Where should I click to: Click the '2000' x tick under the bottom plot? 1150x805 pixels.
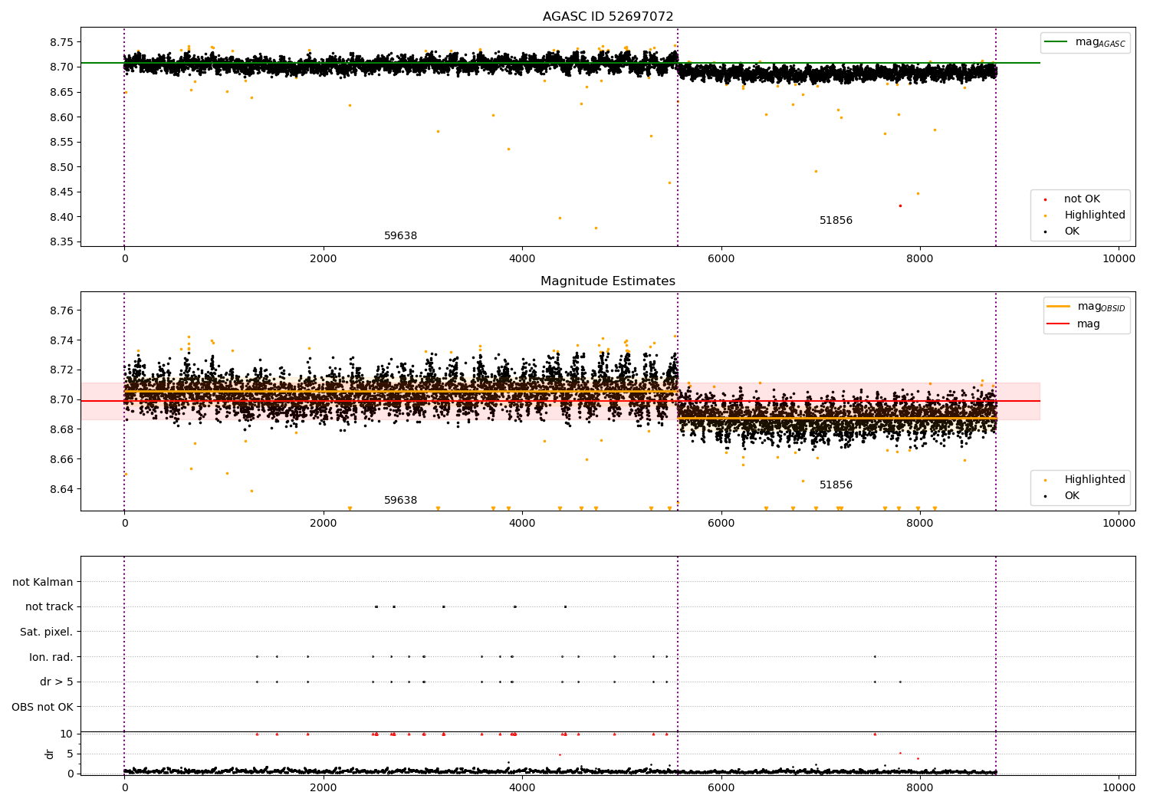324,788
